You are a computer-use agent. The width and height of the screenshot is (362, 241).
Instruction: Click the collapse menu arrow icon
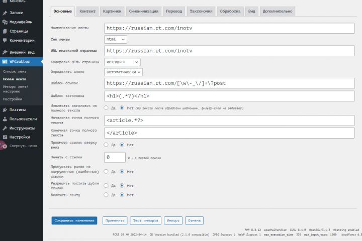5,146
